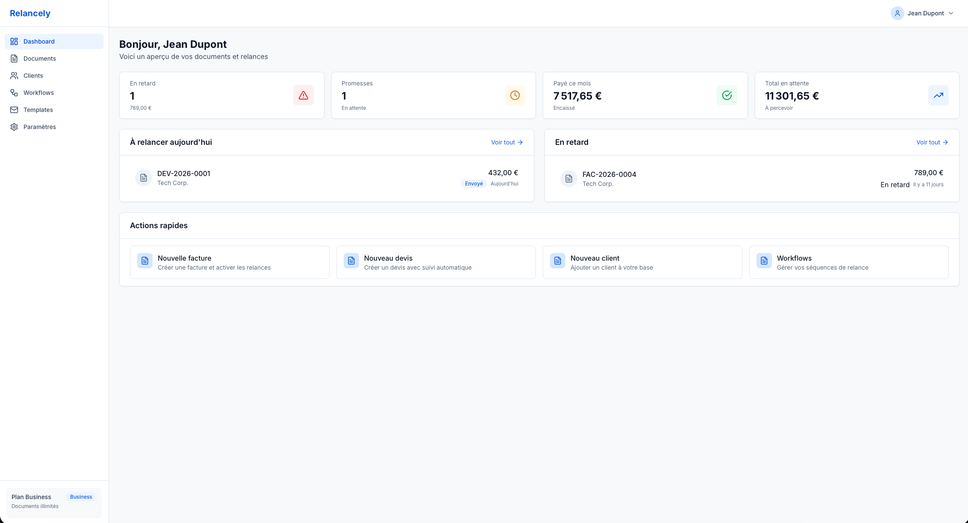Click the orange clock icon in Promesses card
This screenshot has height=523, width=968.
[x=515, y=95]
